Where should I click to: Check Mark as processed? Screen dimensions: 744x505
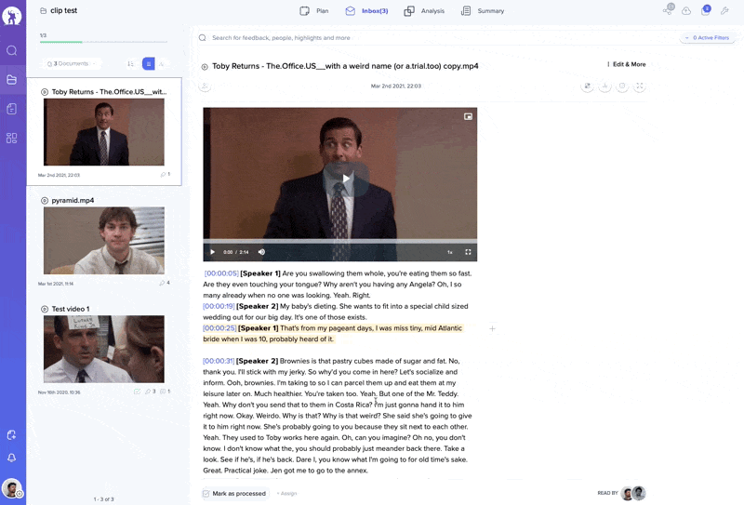coord(235,494)
